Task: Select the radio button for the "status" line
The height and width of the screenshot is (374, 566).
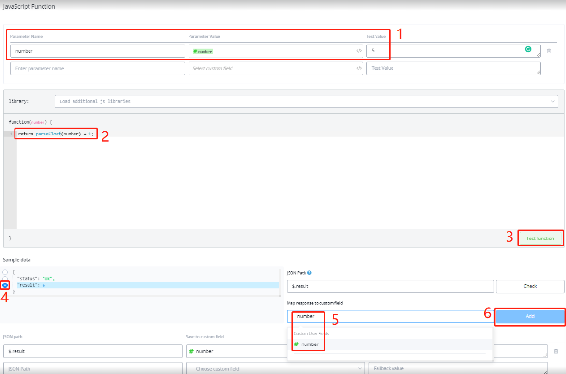Action: 5,279
